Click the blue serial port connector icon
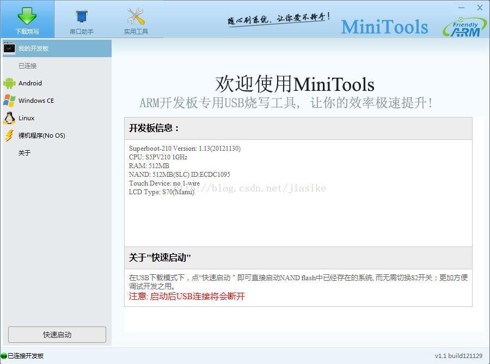 coord(82,16)
